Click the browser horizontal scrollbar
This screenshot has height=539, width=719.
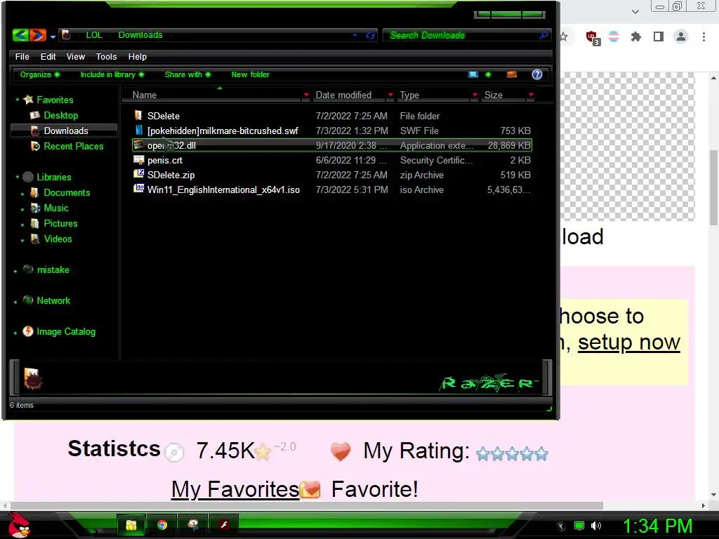[x=306, y=505]
